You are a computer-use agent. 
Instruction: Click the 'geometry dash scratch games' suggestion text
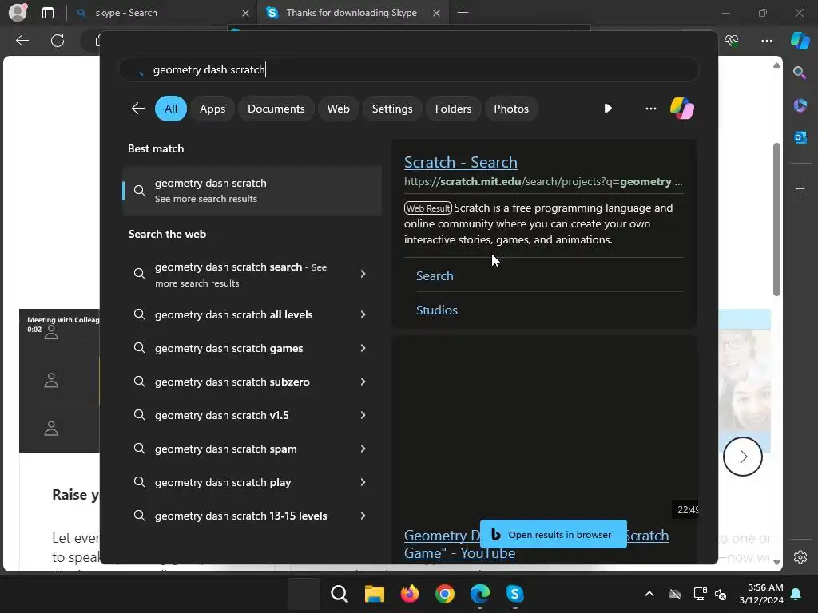[x=228, y=348]
